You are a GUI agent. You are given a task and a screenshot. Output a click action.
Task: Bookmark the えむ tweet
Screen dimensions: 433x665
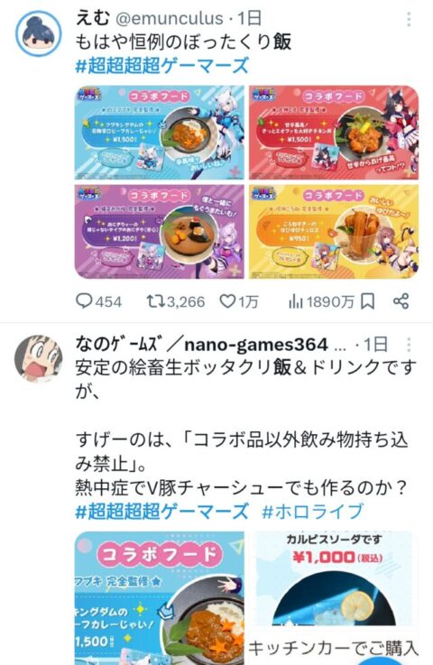tap(367, 301)
